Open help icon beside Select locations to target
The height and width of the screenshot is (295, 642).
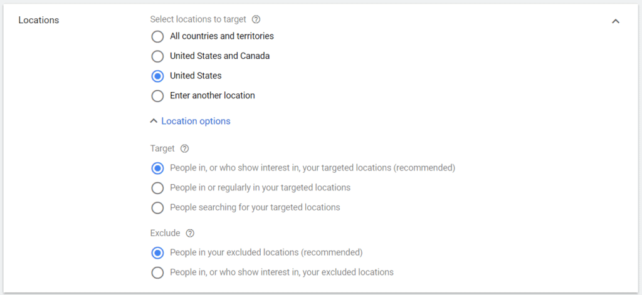256,19
